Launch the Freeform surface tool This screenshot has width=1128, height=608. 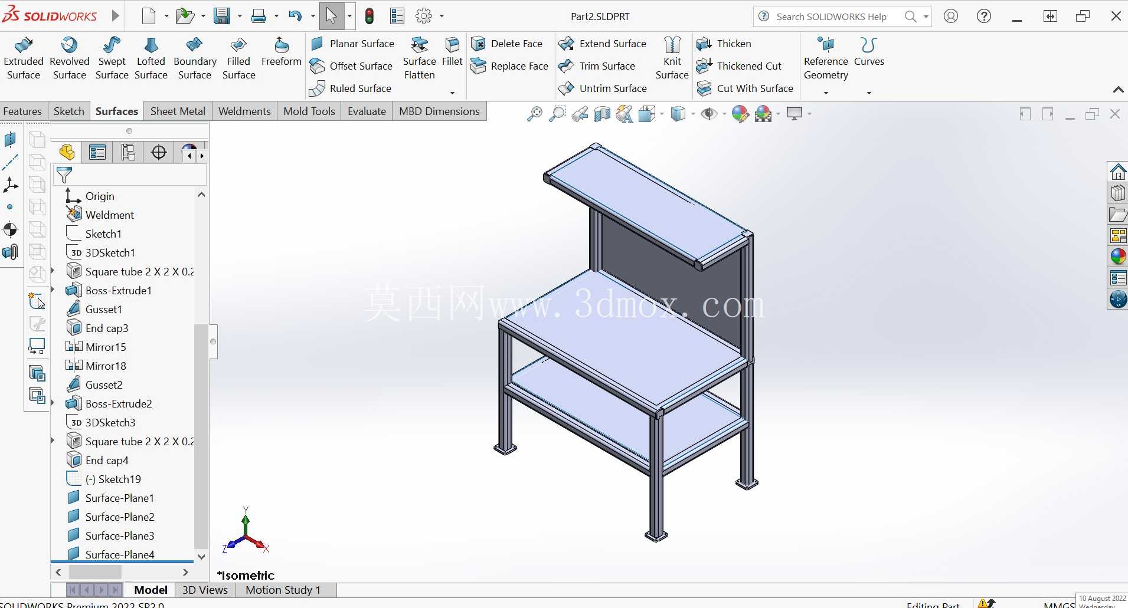click(x=282, y=52)
